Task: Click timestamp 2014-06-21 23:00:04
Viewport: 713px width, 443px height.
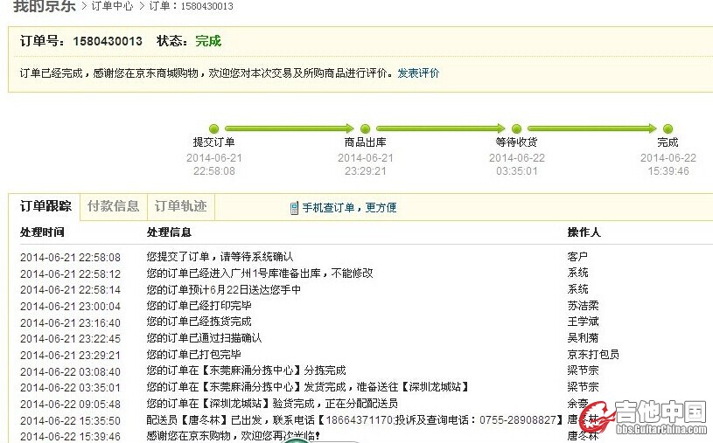Action: point(71,307)
